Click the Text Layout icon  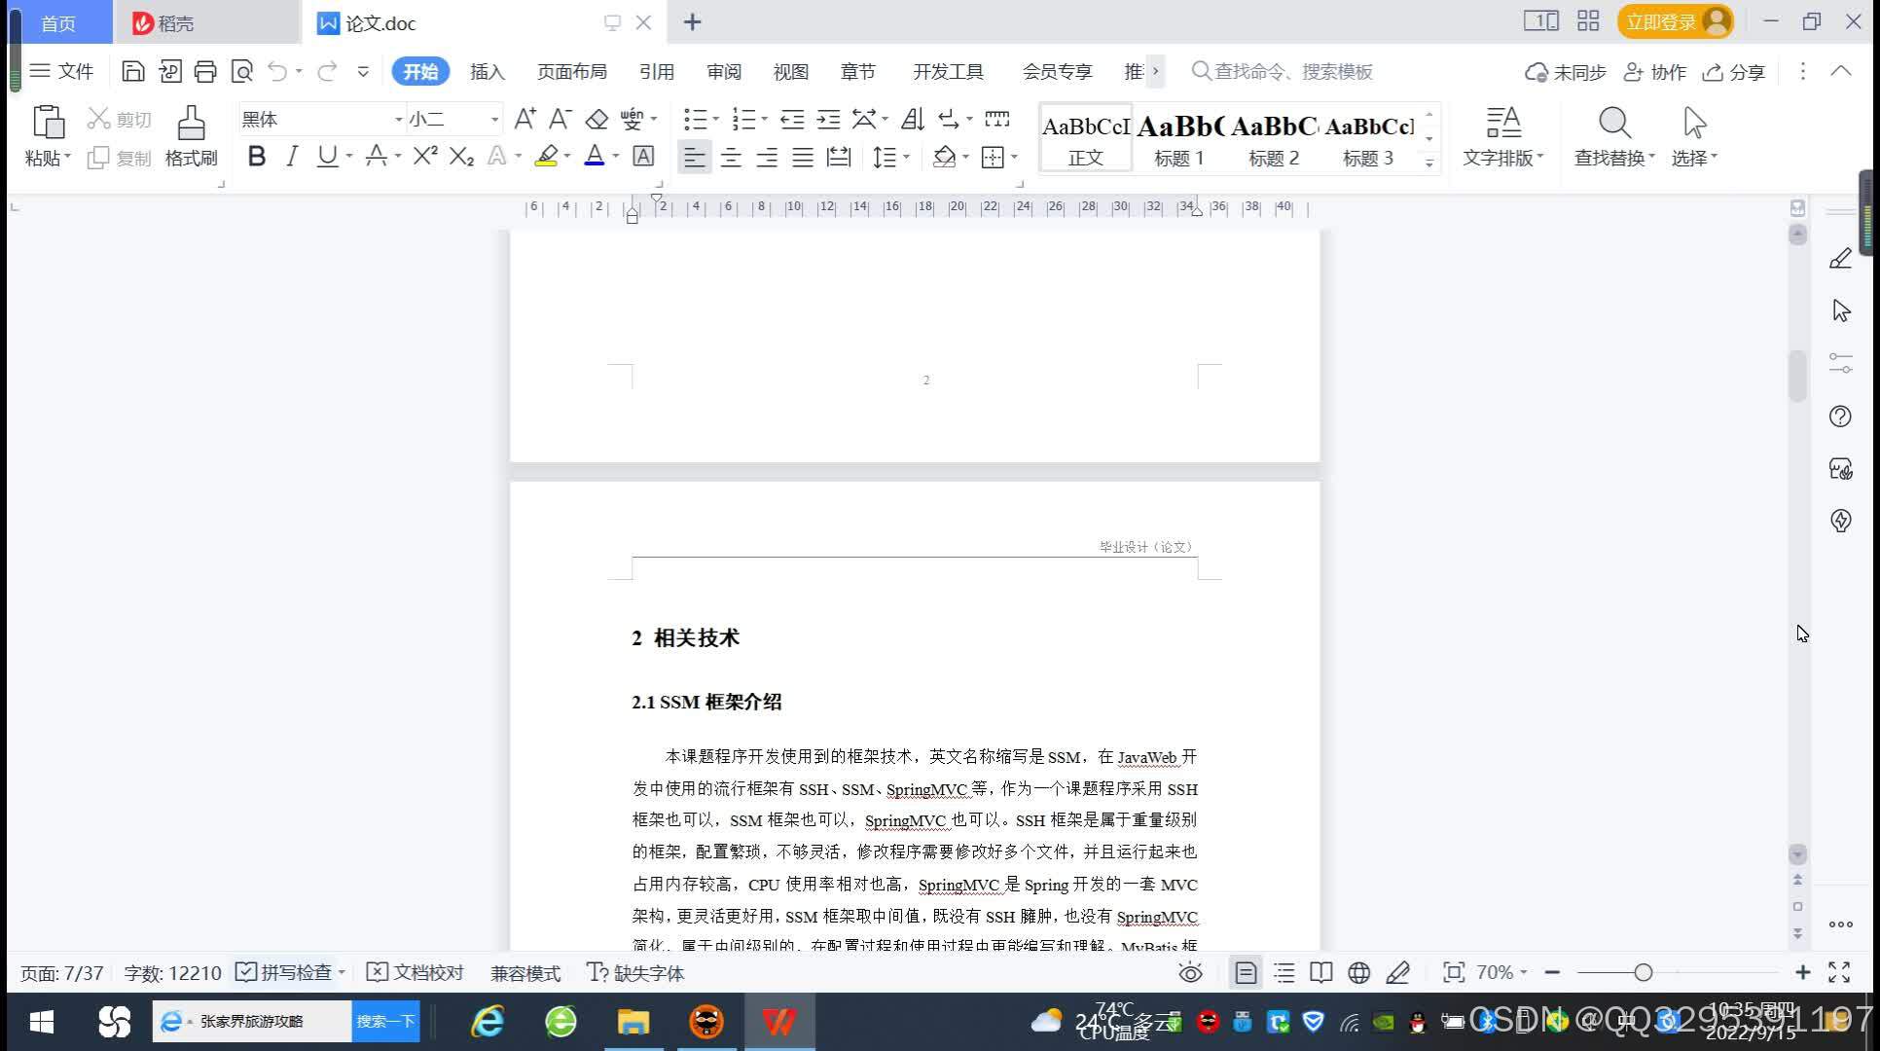click(1503, 123)
